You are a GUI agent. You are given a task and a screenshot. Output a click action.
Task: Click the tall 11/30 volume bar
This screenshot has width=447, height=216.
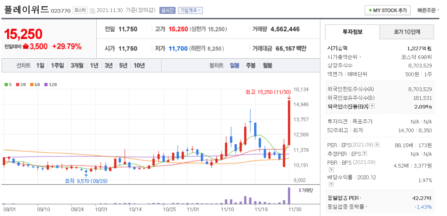click(289, 196)
